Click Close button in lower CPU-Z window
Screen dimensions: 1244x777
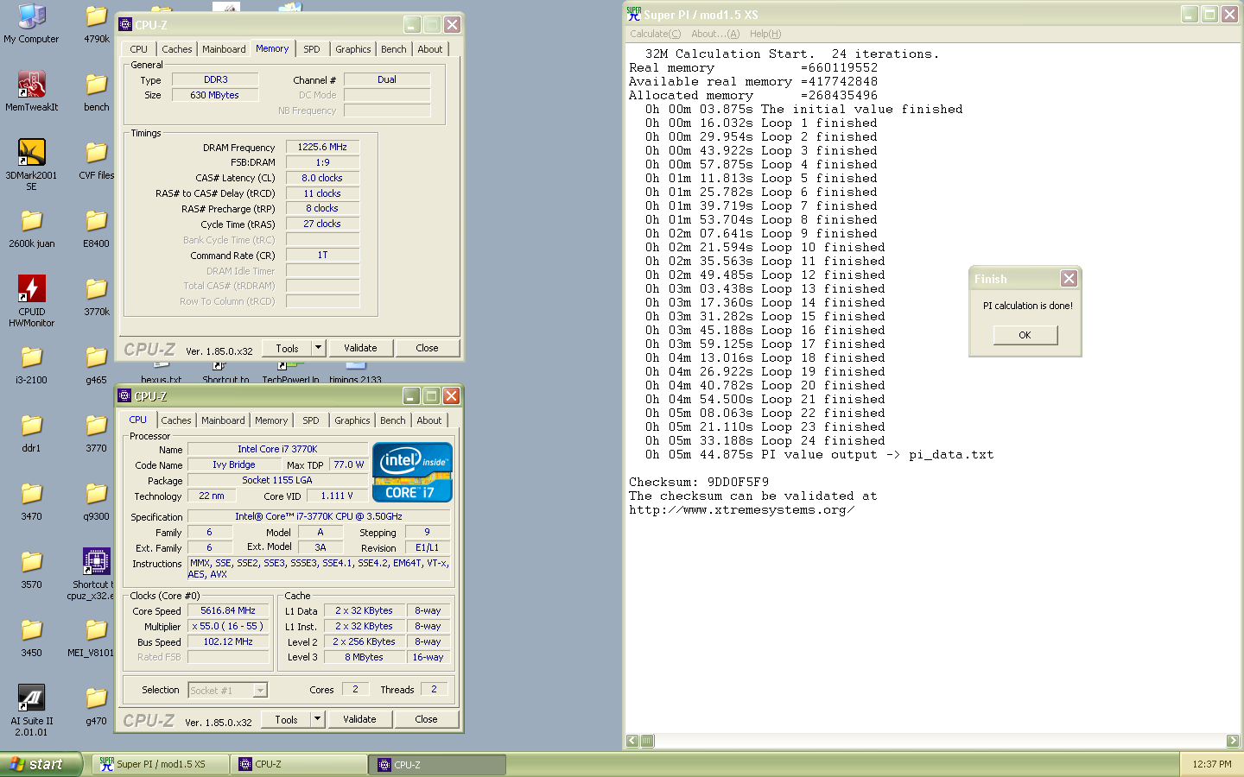(426, 719)
